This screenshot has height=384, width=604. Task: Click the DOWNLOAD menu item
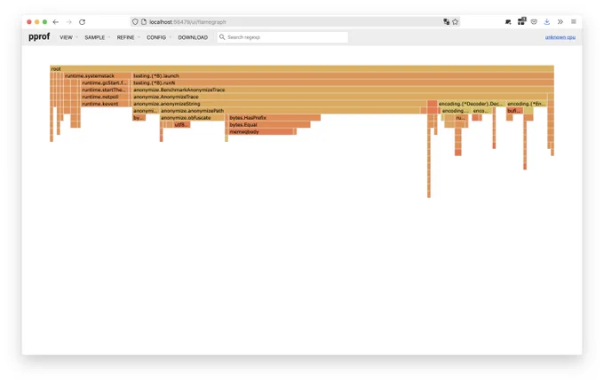pos(193,37)
